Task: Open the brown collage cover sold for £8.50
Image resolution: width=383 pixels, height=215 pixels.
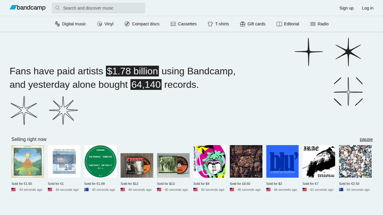Action: click(x=246, y=161)
